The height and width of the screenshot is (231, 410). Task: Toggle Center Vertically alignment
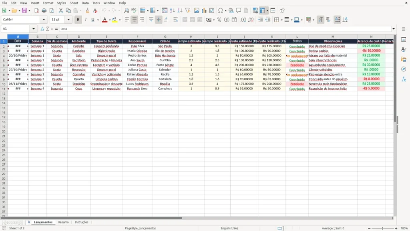pyautogui.click(x=159, y=20)
